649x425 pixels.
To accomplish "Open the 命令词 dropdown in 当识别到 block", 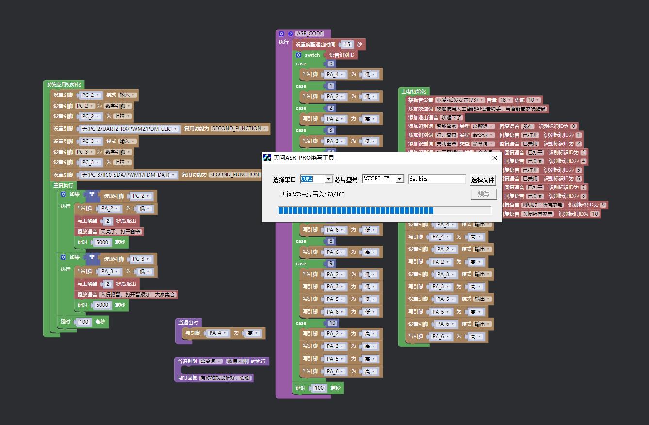I will (211, 362).
